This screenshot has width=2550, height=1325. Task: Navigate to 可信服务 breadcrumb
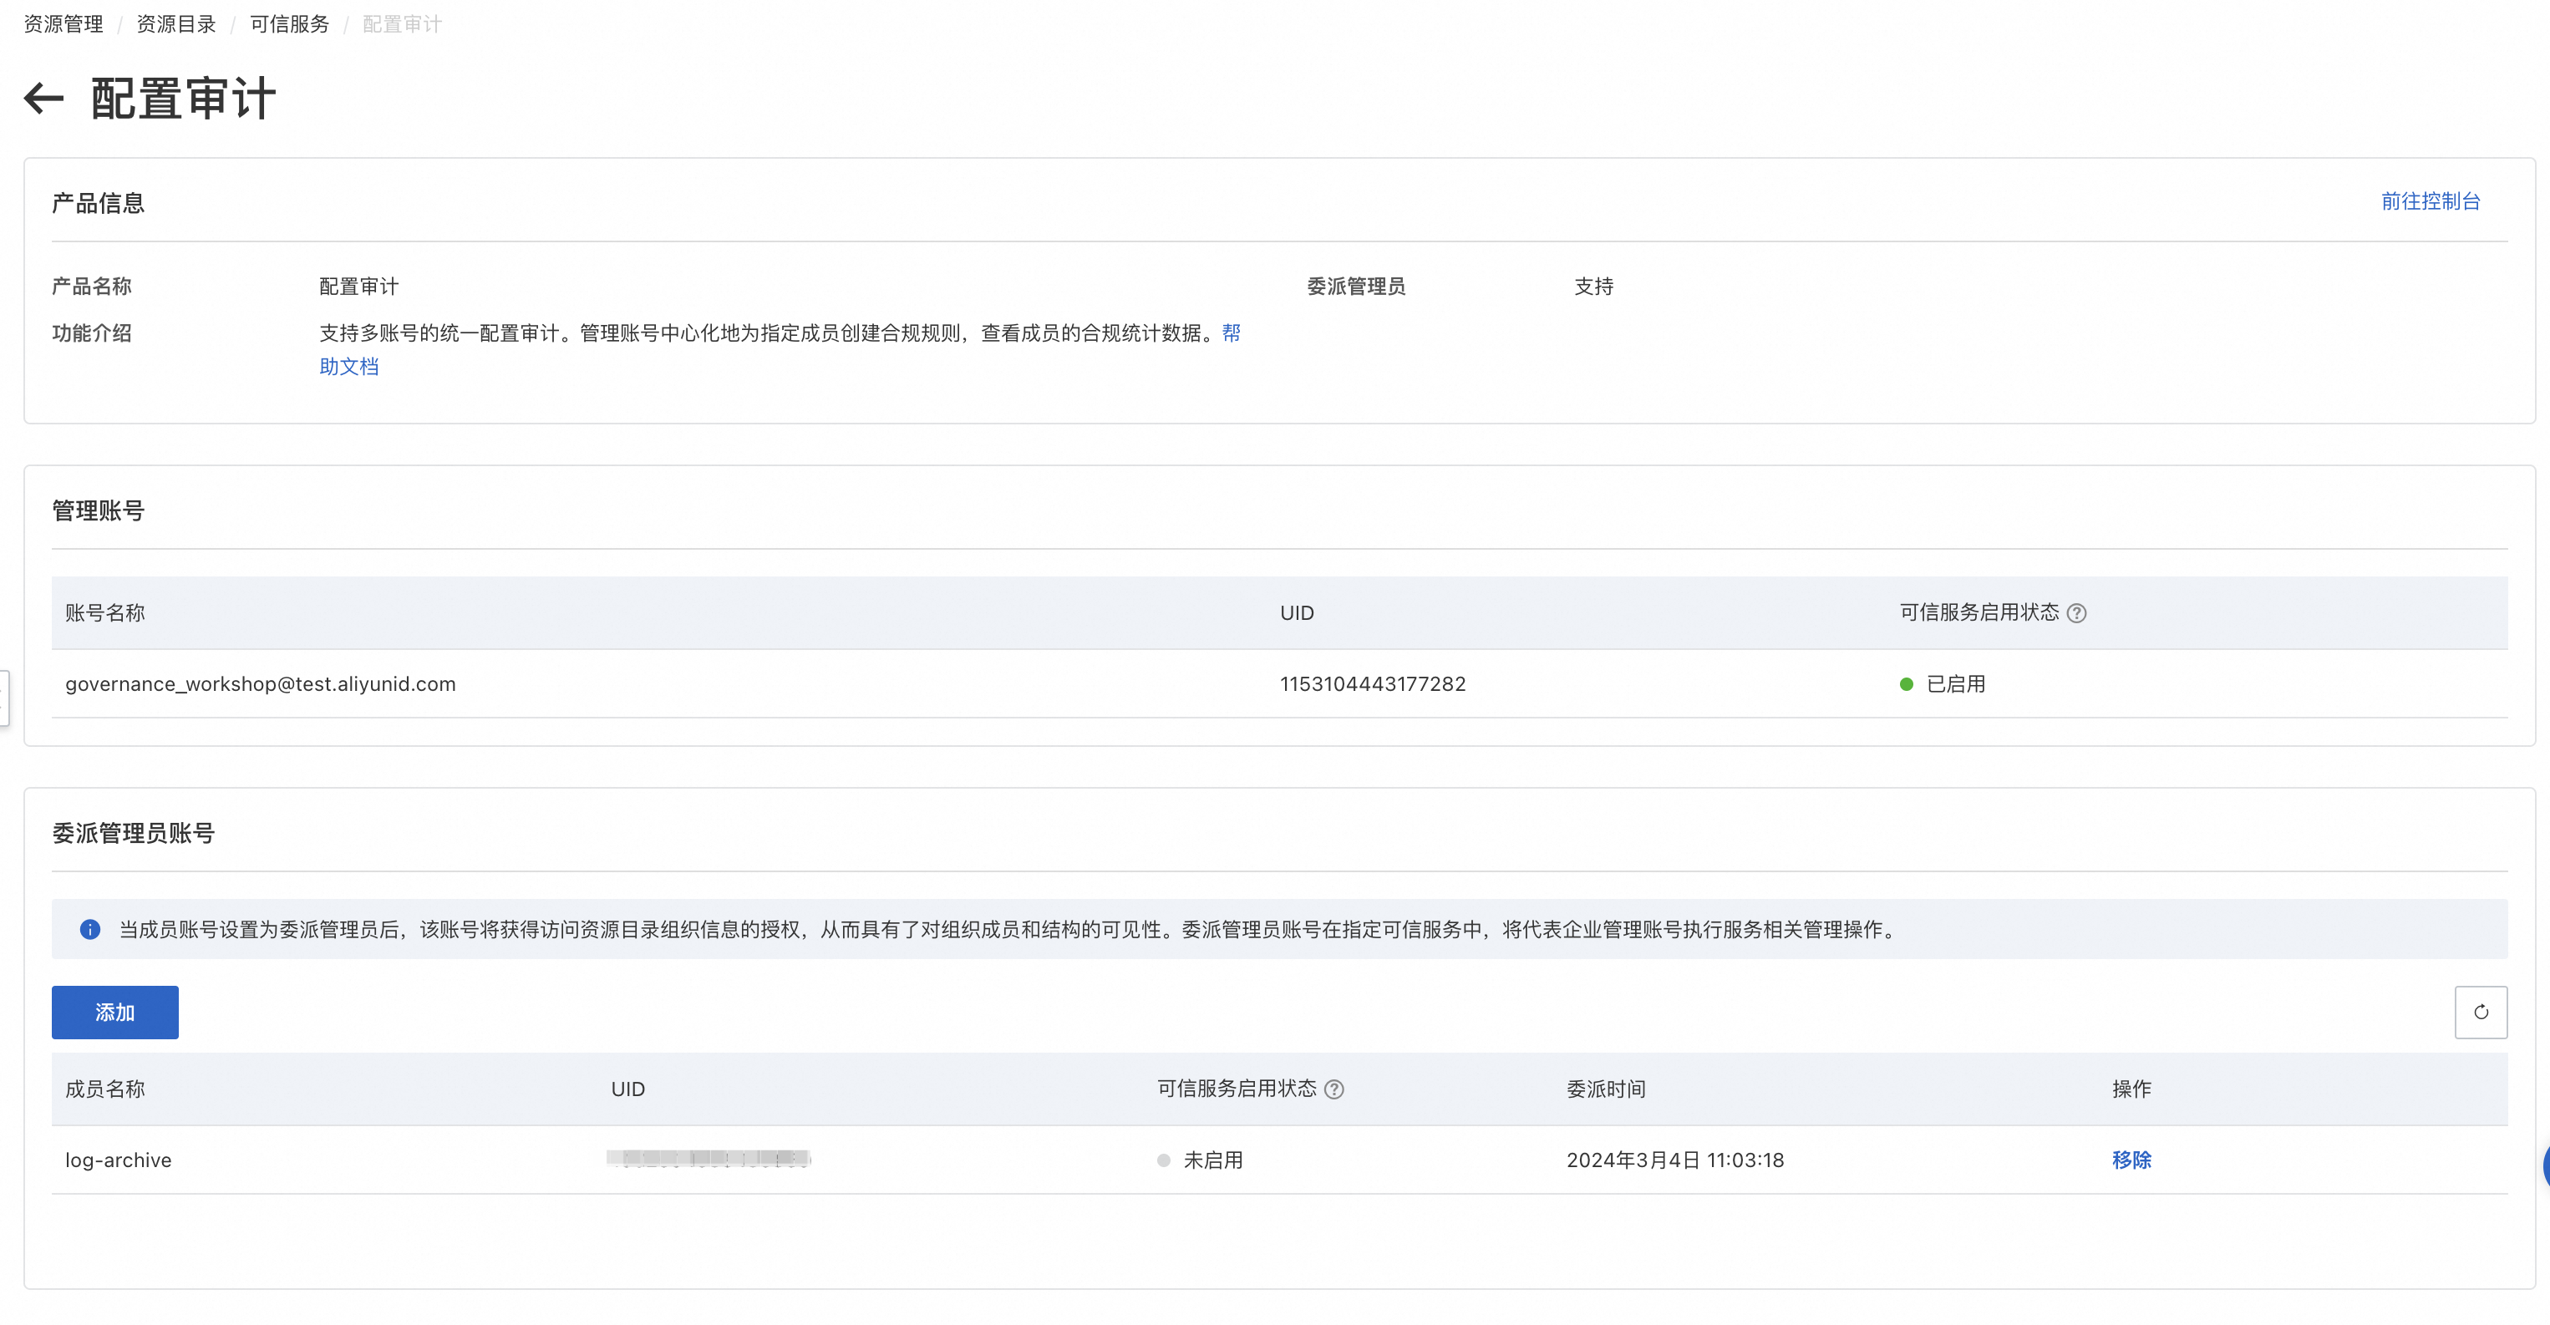coord(289,23)
